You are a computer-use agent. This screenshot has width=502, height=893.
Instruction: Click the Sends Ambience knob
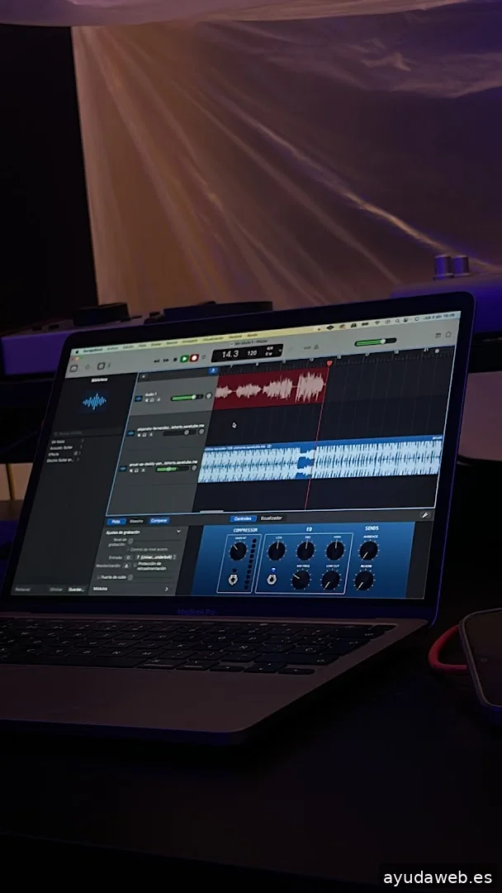368,549
